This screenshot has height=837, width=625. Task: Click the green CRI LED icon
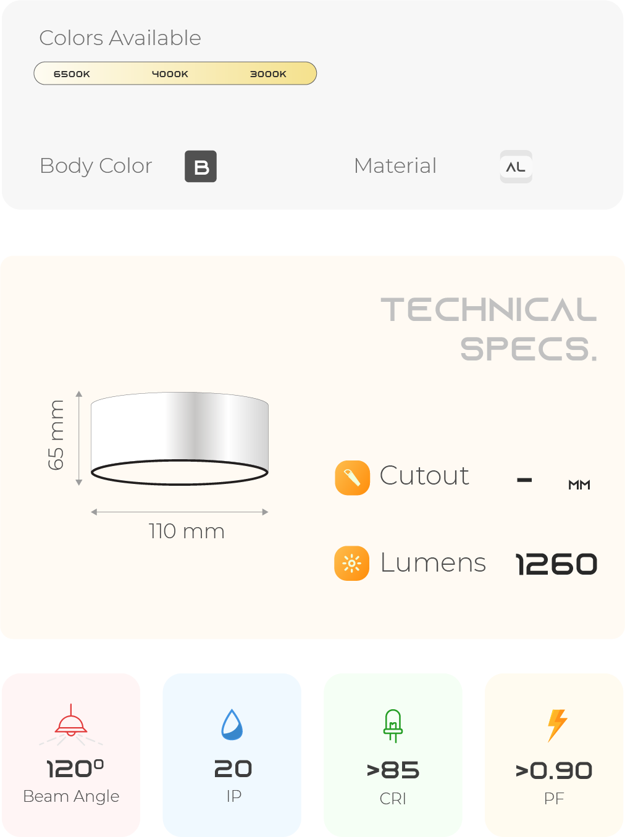393,726
